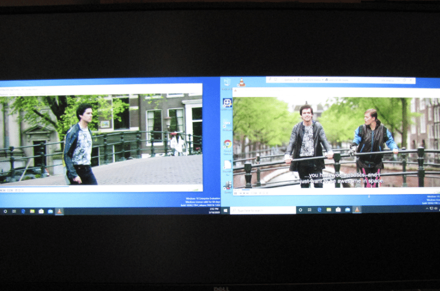The image size is (440, 291).
Task: Pause playback in the right VLC window
Action: [235, 193]
